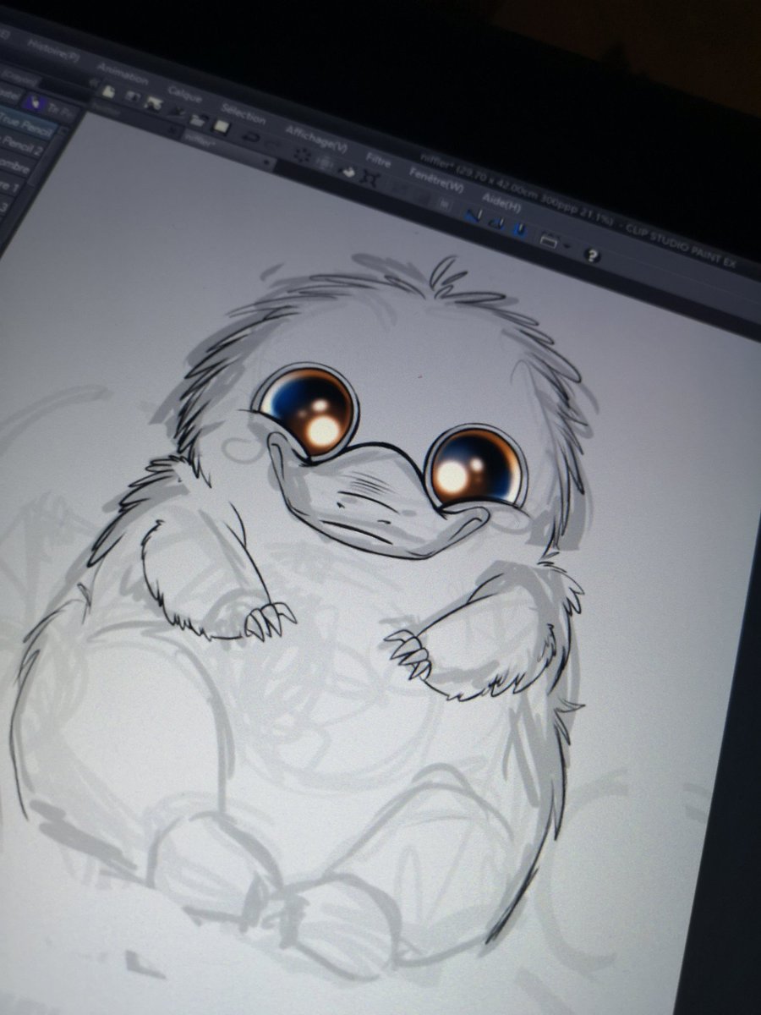Click the Scale/transform icon in command bar
Viewport: 761px width, 1015px height.
coord(371,178)
